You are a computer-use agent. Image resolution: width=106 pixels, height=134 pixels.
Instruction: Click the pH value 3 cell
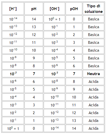point(34,105)
